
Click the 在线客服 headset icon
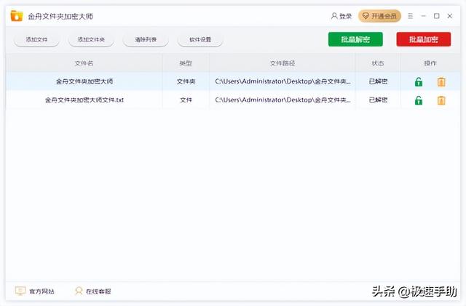click(x=79, y=291)
